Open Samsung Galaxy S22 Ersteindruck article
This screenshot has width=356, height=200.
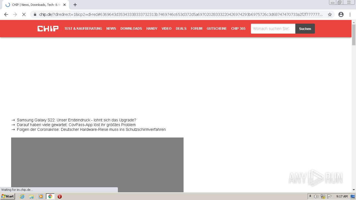click(x=76, y=120)
